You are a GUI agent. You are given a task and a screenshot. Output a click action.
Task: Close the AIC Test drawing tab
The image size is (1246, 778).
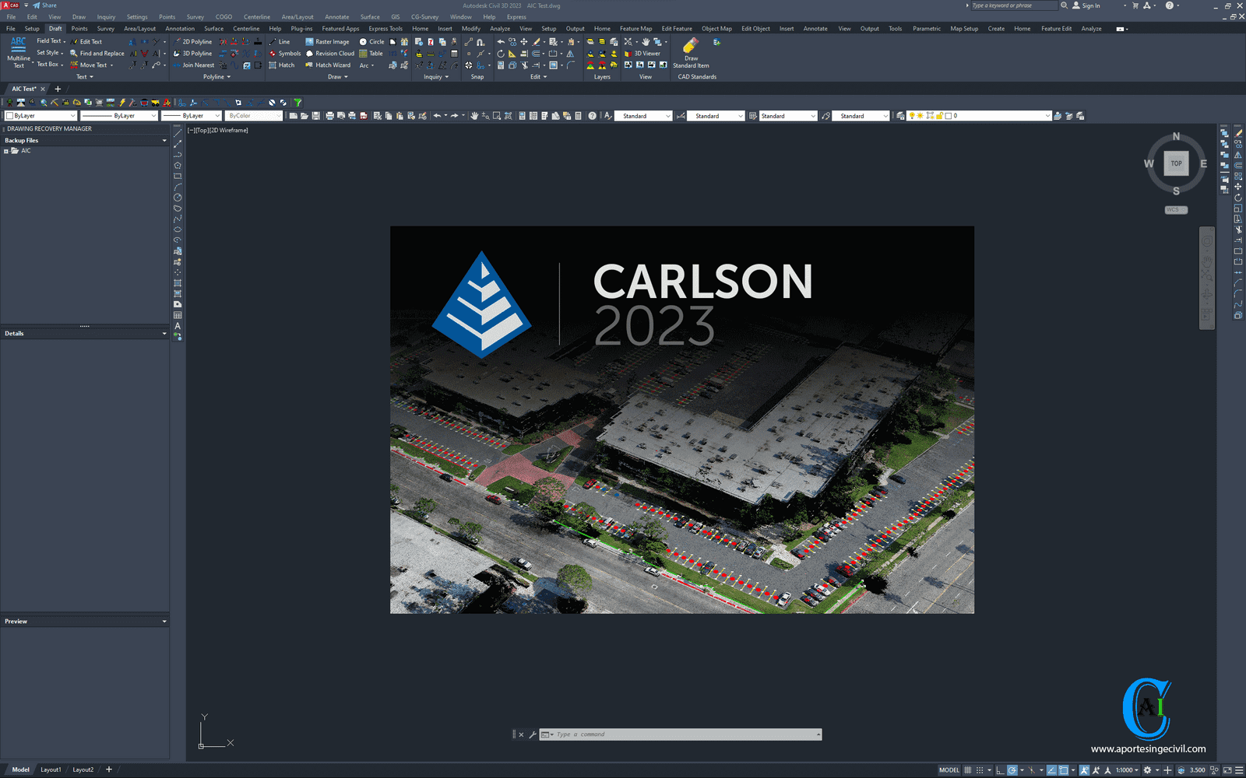[43, 89]
